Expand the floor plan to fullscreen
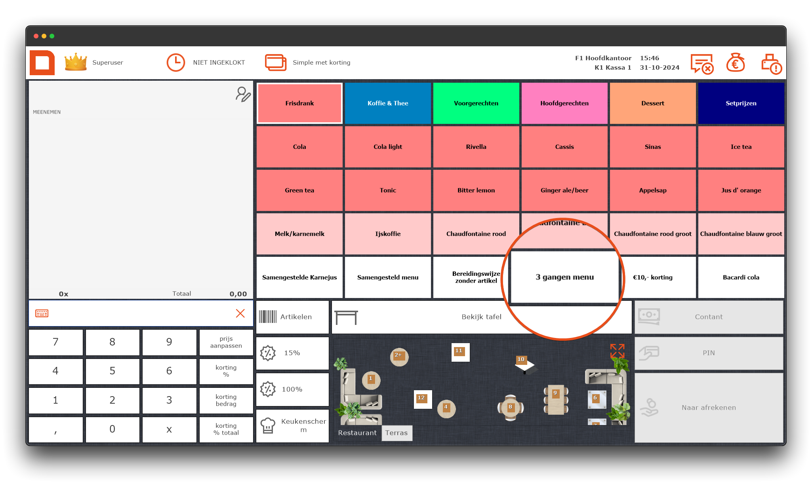Screen dimensions: 812x484 tap(617, 351)
